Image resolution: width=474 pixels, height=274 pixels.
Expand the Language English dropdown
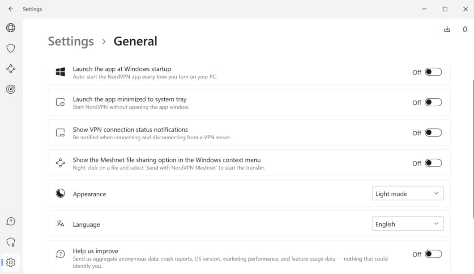[x=407, y=224]
